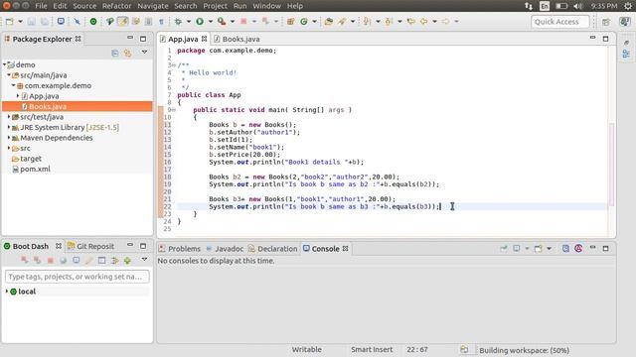Screen dimensions: 636x357
Task: Expand Maven Dependencies node
Action: [x=9, y=138]
